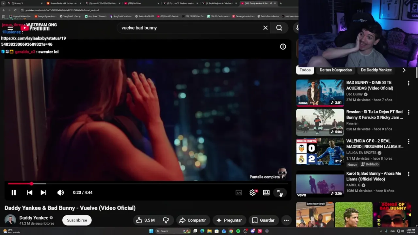
Task: Open the Rvssian channel name
Action: [x=352, y=123]
